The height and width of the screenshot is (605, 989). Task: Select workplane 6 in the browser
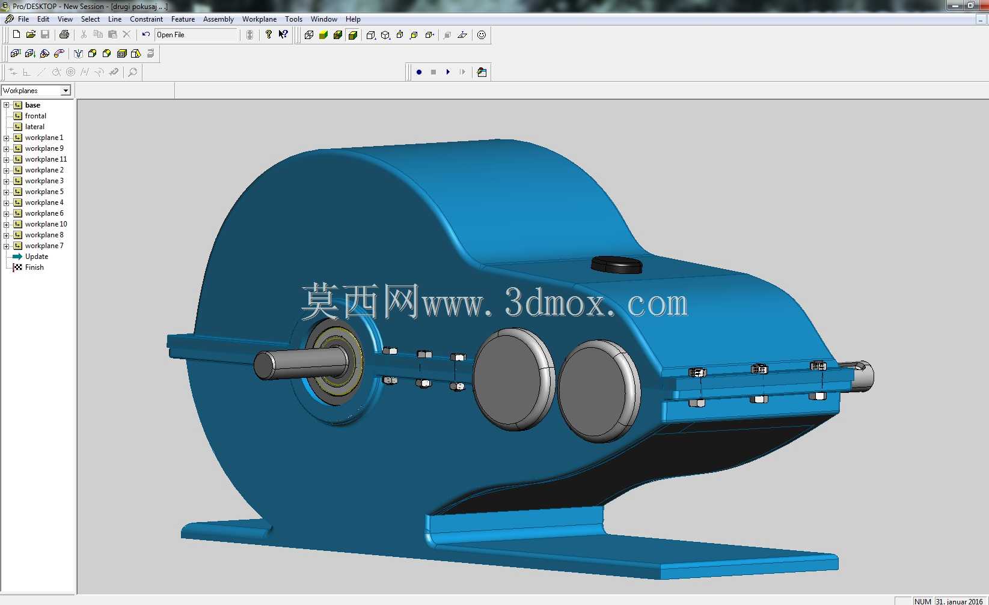[x=44, y=213]
